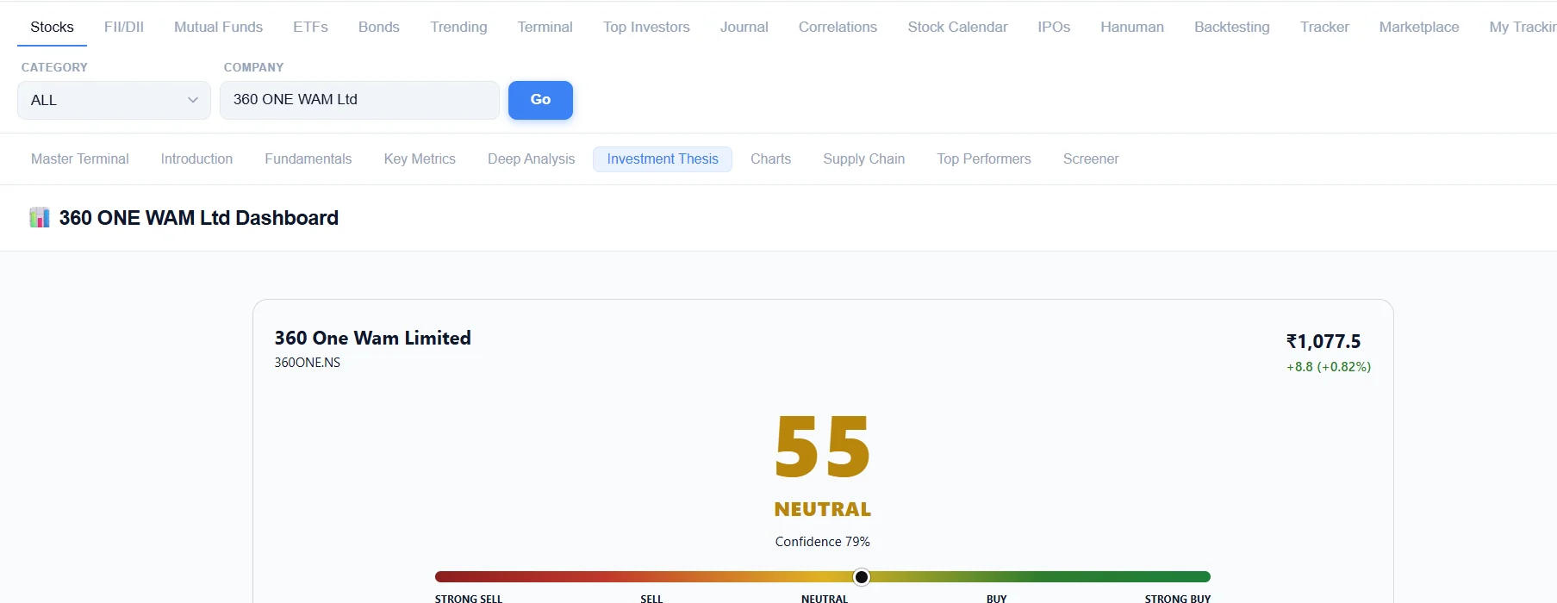1557x603 pixels.
Task: Go to Top Investors tab
Action: pyautogui.click(x=646, y=27)
